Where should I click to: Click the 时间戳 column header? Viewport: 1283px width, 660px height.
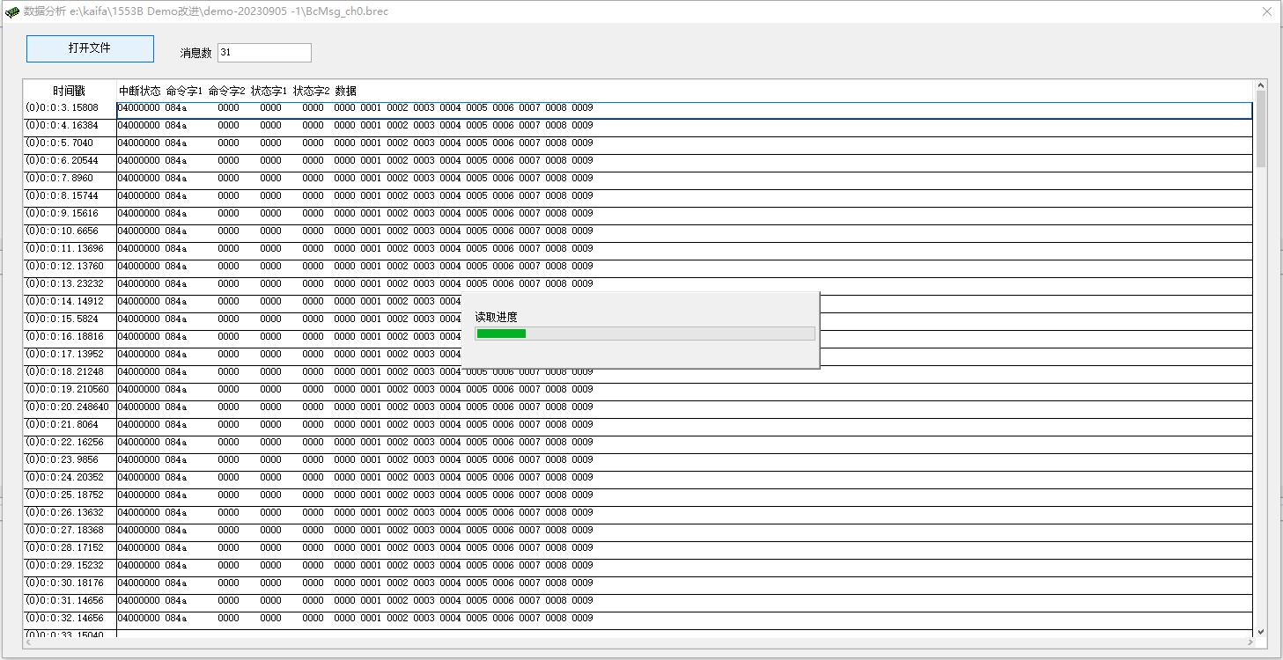click(x=69, y=91)
